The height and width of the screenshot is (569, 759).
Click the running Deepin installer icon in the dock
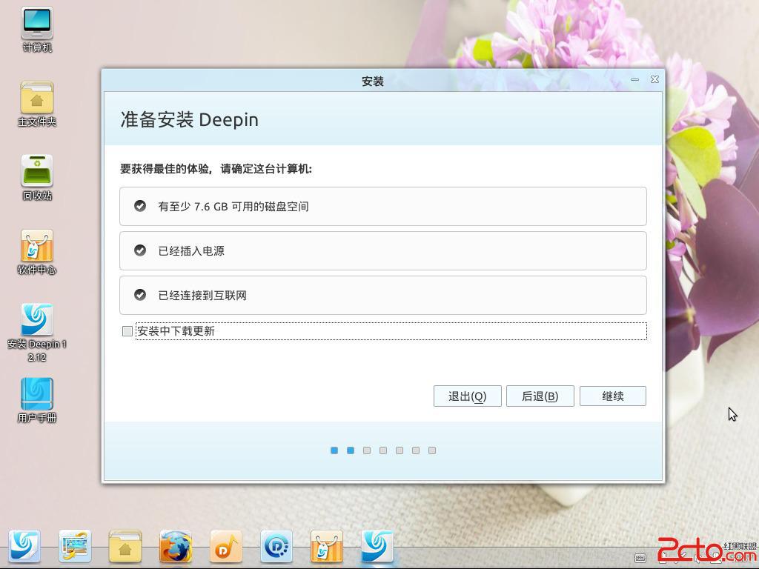click(x=377, y=546)
